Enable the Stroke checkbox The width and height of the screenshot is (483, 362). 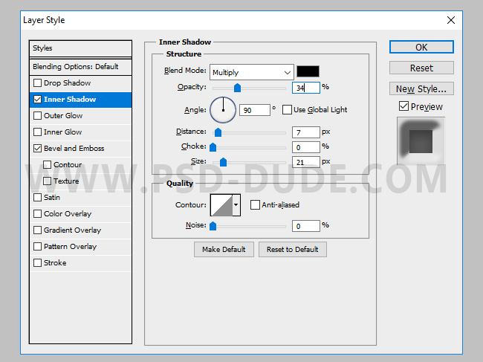(38, 262)
